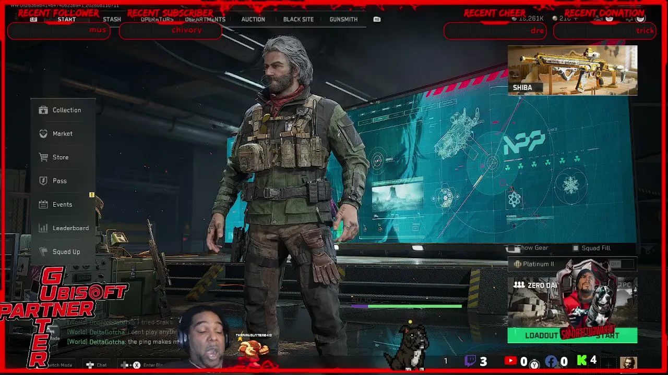Screen dimensions: 668x375
Task: Click the RB bumper icon
Action: coord(377,19)
